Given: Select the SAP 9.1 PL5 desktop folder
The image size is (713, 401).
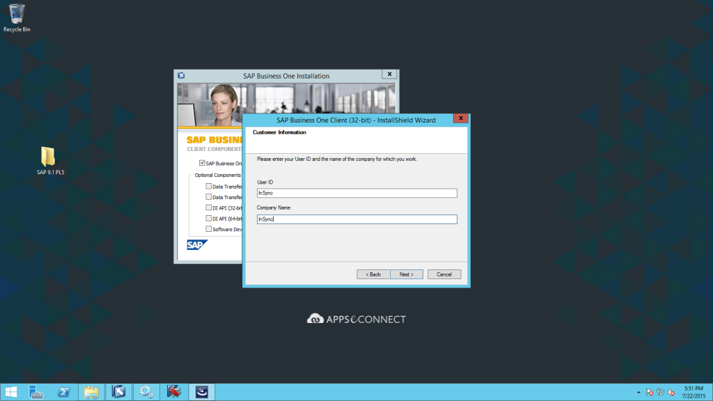Looking at the screenshot, I should click(x=50, y=161).
